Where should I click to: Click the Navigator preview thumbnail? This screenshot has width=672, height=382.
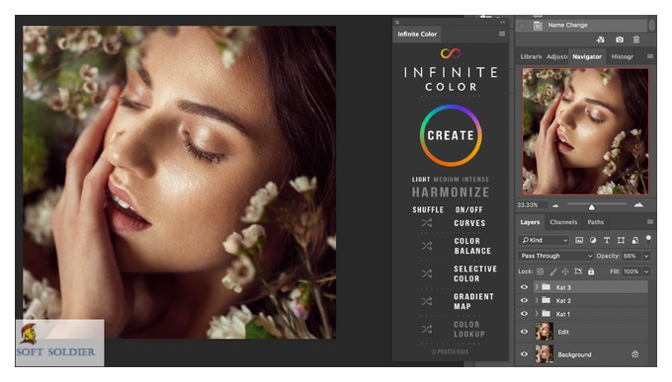(x=585, y=131)
